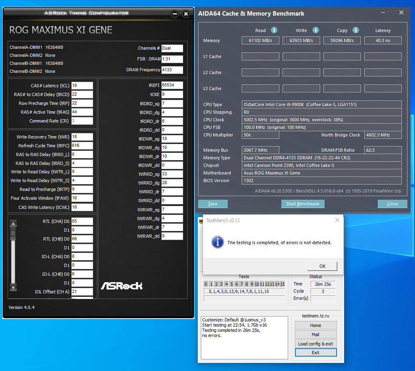
Task: Click the tCKE value field
Action: [x=172, y=94]
